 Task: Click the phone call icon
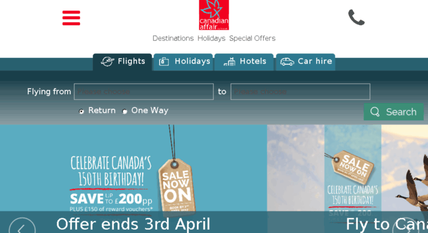pyautogui.click(x=356, y=17)
